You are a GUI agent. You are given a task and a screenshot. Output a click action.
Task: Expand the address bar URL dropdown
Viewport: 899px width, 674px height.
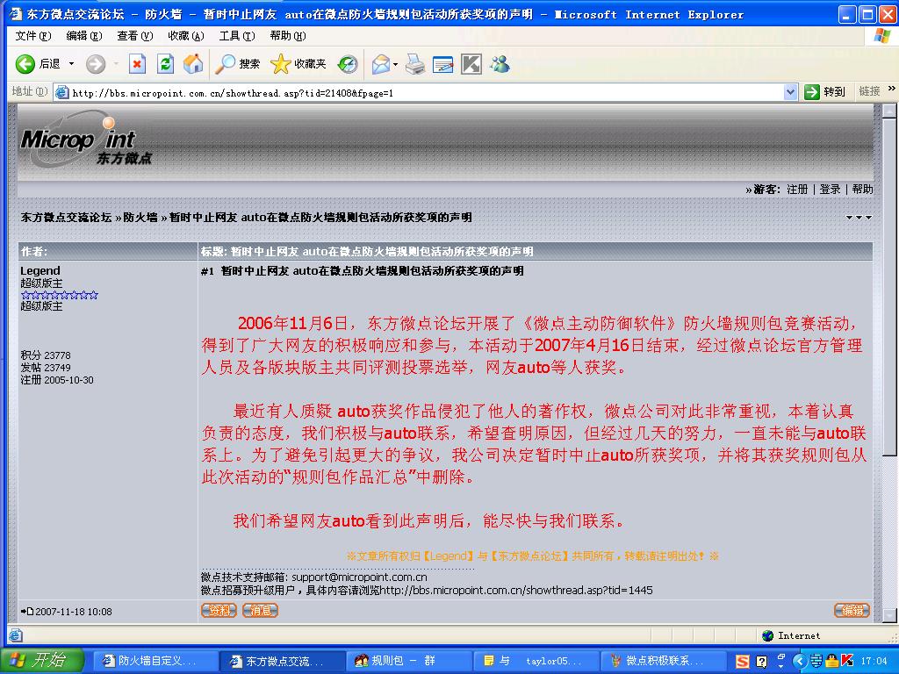(791, 91)
